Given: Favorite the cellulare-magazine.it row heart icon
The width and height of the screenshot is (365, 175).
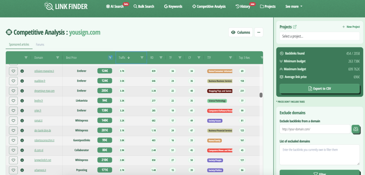Looking at the screenshot, I should click(x=13, y=71).
